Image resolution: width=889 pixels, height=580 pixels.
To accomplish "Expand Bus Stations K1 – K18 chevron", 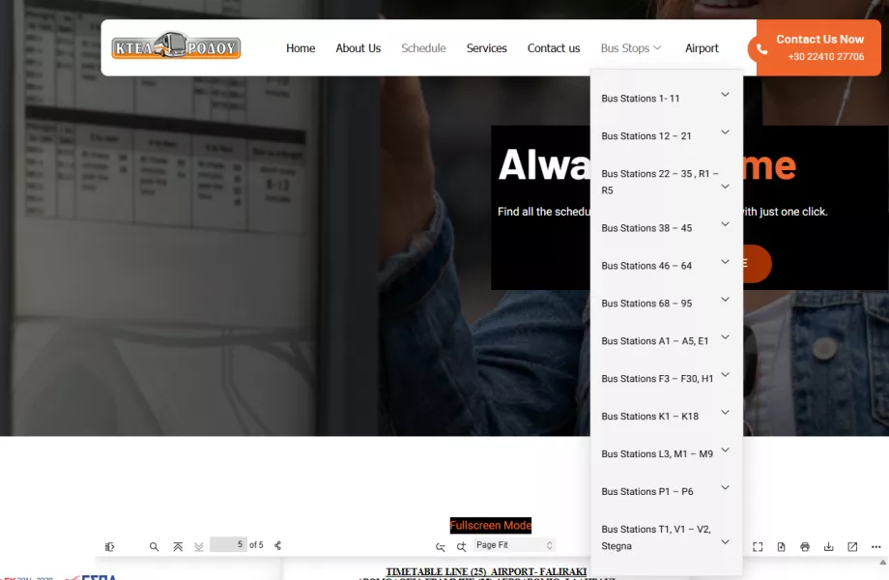I will tap(725, 413).
